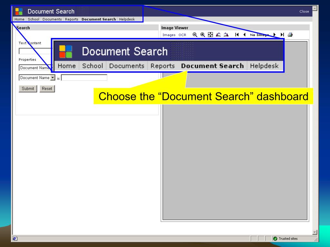Click the green Trusted sites checkmark icon
Viewport: 330px width, 247px height.
tap(275, 239)
